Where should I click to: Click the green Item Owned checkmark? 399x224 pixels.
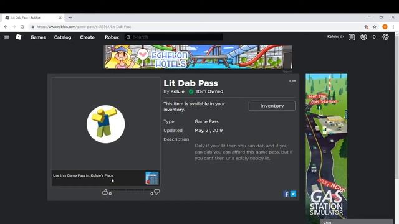pos(191,91)
